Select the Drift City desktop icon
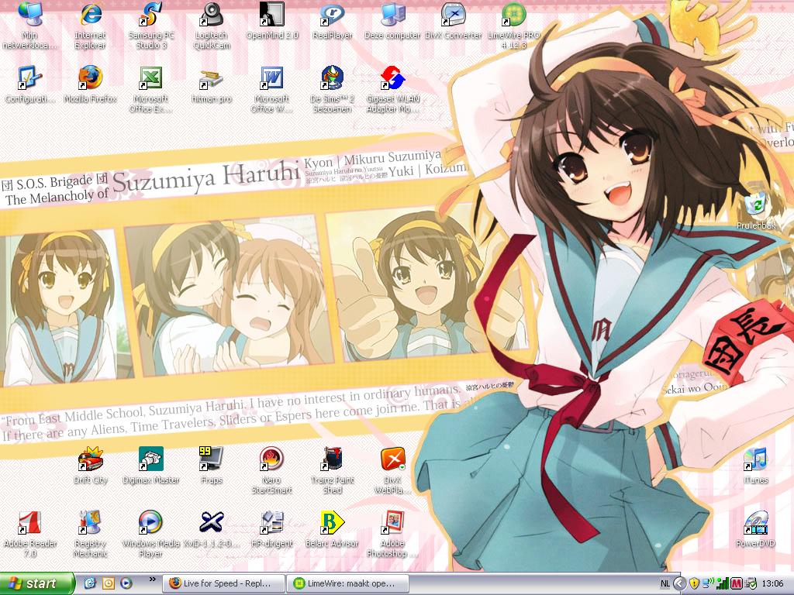 coord(90,465)
